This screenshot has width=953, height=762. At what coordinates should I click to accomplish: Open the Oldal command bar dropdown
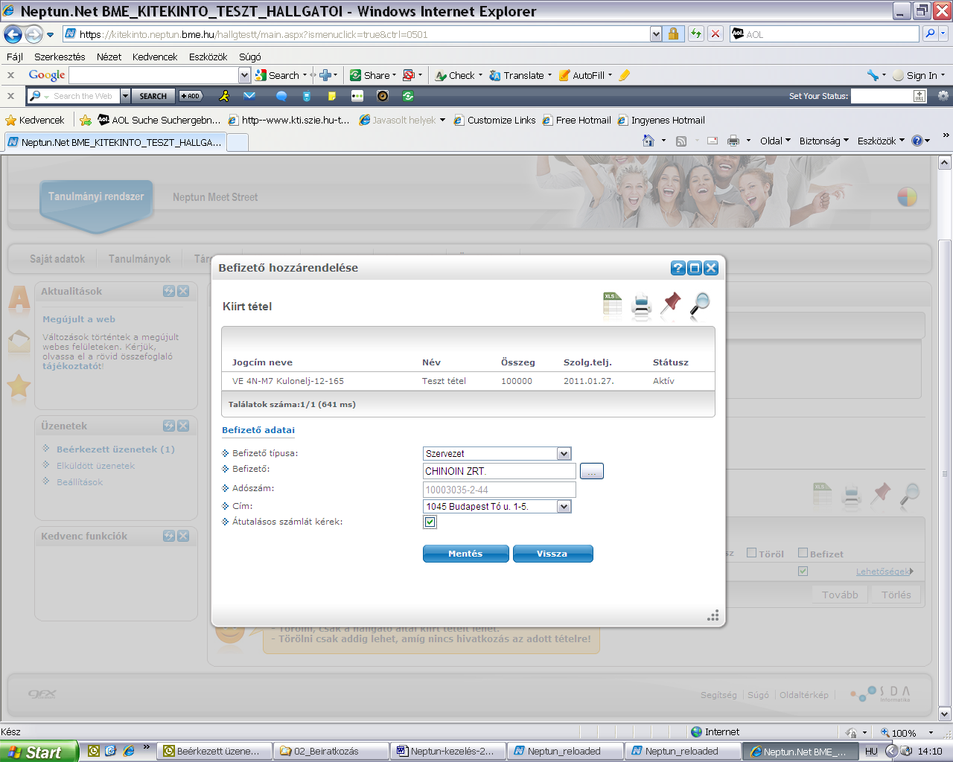[x=776, y=141]
